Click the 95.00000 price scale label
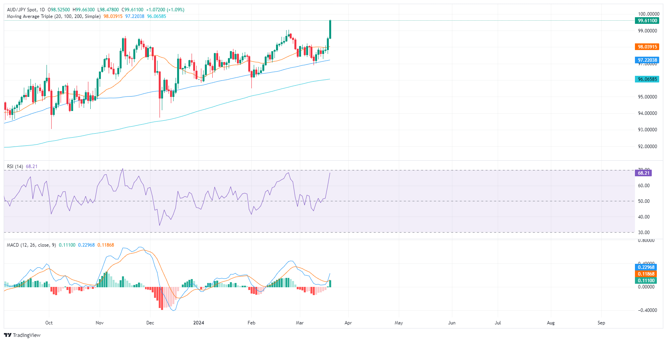 click(x=647, y=97)
